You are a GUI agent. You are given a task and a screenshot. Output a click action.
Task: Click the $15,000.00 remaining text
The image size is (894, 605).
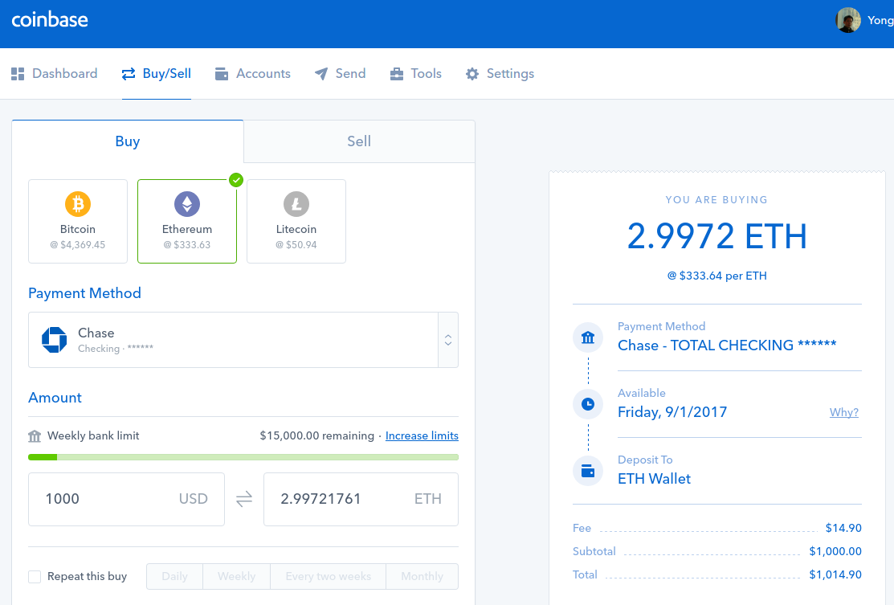pyautogui.click(x=317, y=435)
